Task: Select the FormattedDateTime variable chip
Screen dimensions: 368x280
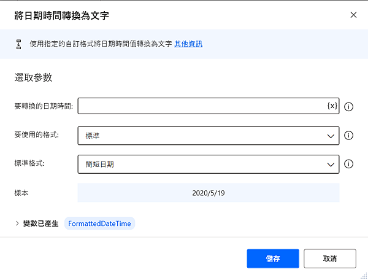Action: [x=99, y=224]
